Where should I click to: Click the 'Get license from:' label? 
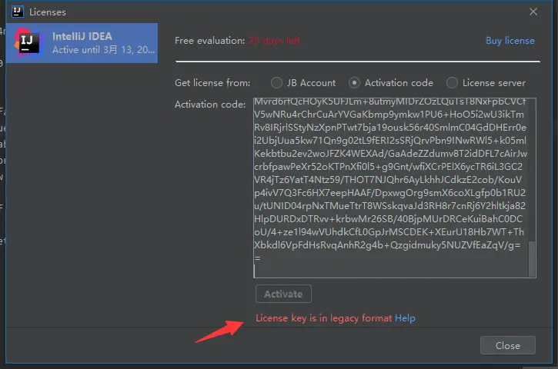coord(212,83)
